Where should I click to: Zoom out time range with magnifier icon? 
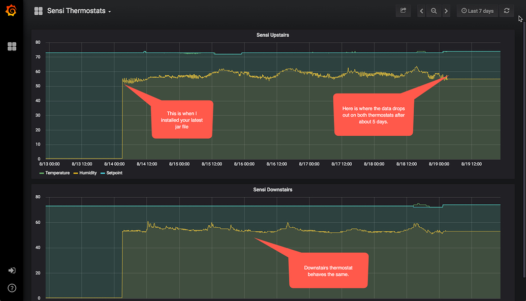434,11
